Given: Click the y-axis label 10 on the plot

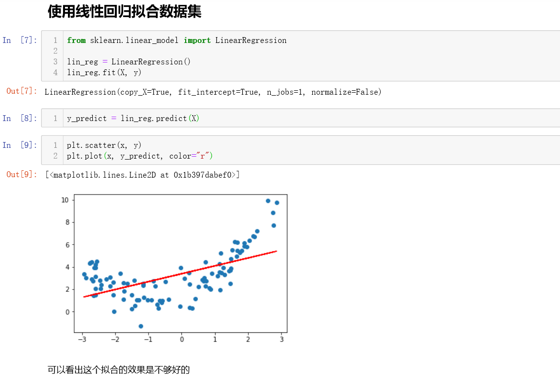Looking at the screenshot, I should point(65,200).
